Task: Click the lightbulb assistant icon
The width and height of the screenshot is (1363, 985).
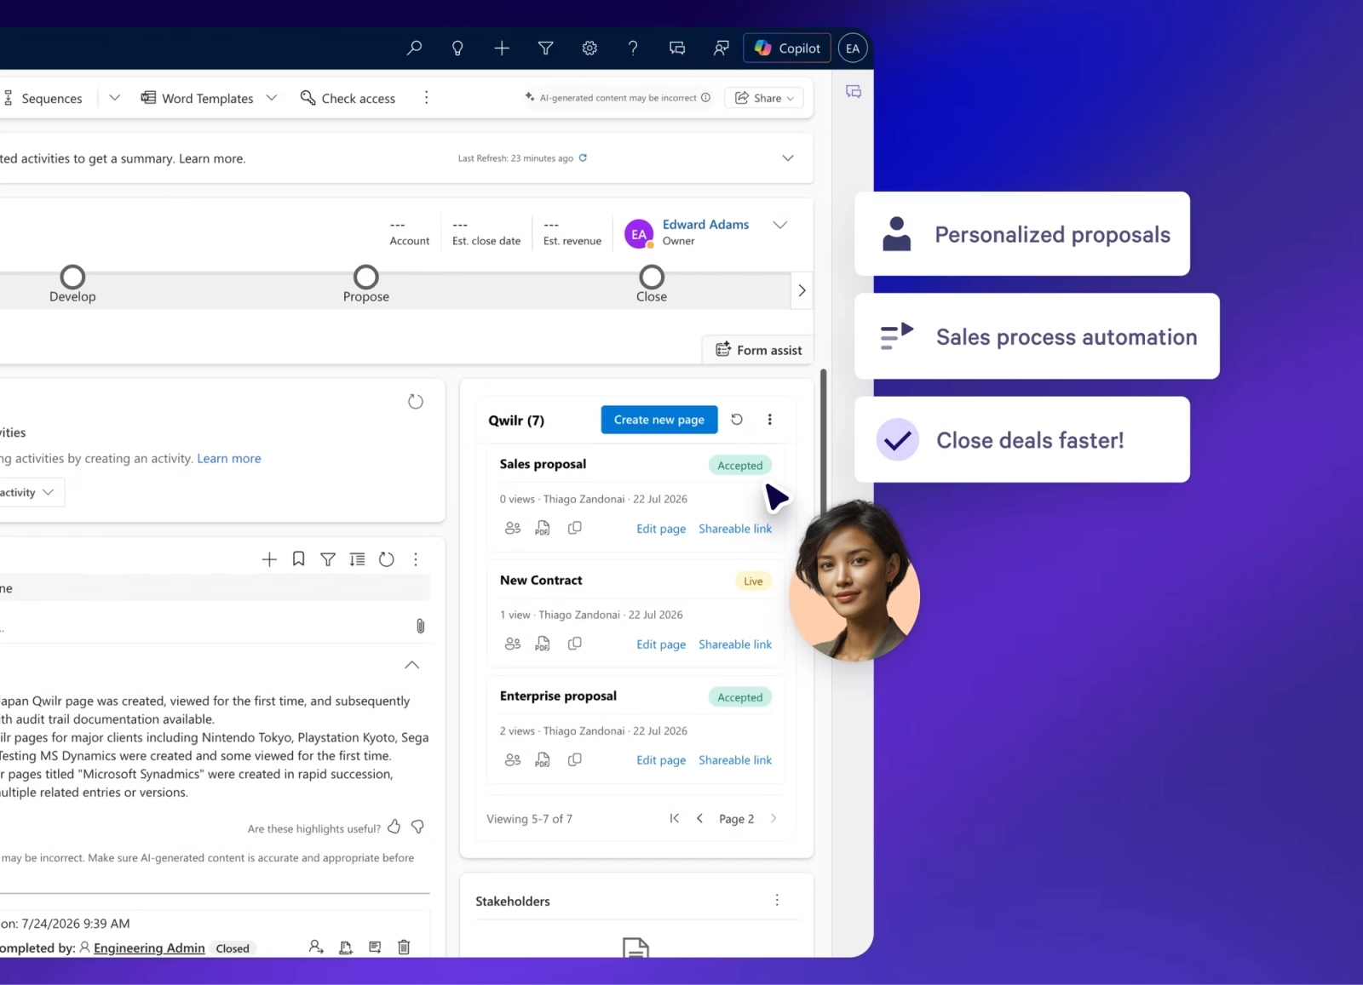Action: (x=457, y=49)
